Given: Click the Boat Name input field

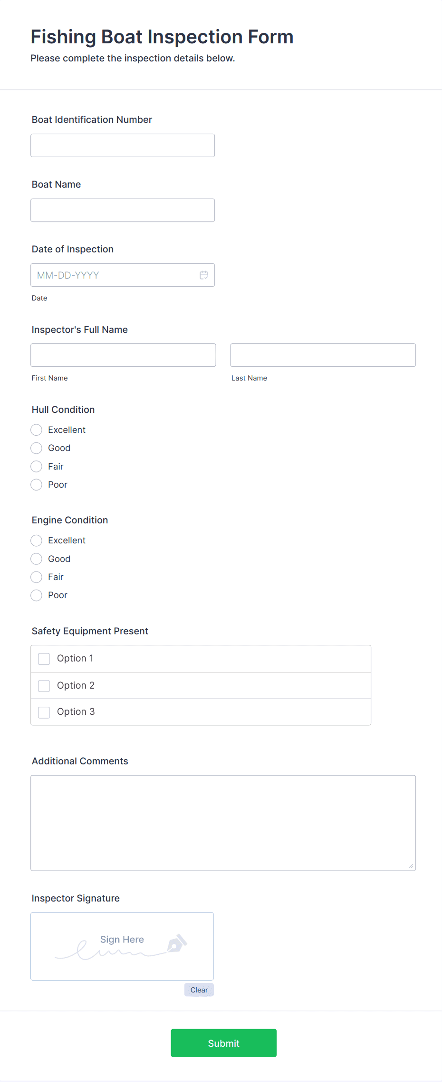Looking at the screenshot, I should tap(123, 210).
